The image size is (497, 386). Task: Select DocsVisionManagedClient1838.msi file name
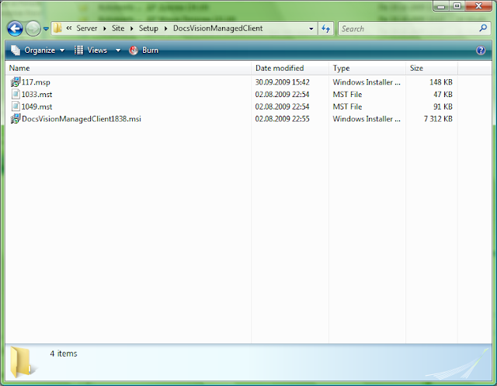82,119
